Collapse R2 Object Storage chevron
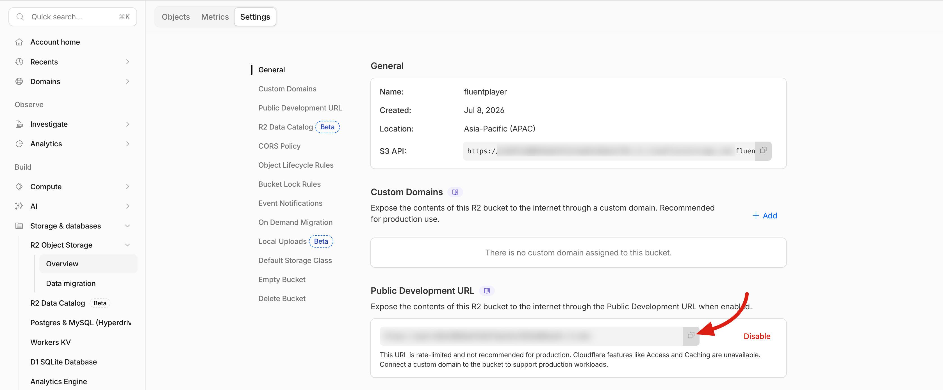This screenshot has height=390, width=943. 127,245
